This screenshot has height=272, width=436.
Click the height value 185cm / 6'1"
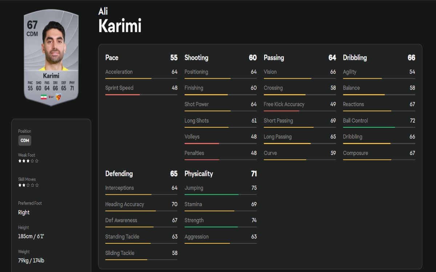click(31, 236)
